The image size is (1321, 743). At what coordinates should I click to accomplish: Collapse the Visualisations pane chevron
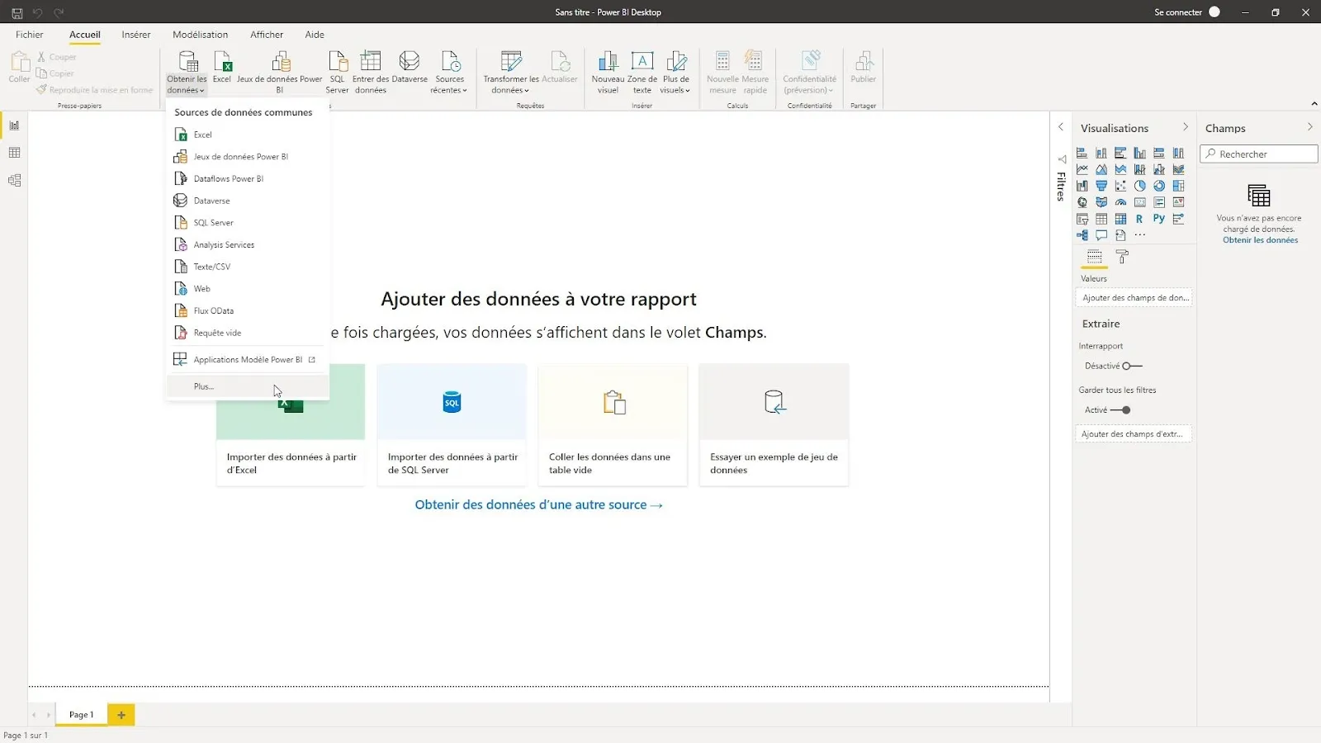pos(1186,127)
